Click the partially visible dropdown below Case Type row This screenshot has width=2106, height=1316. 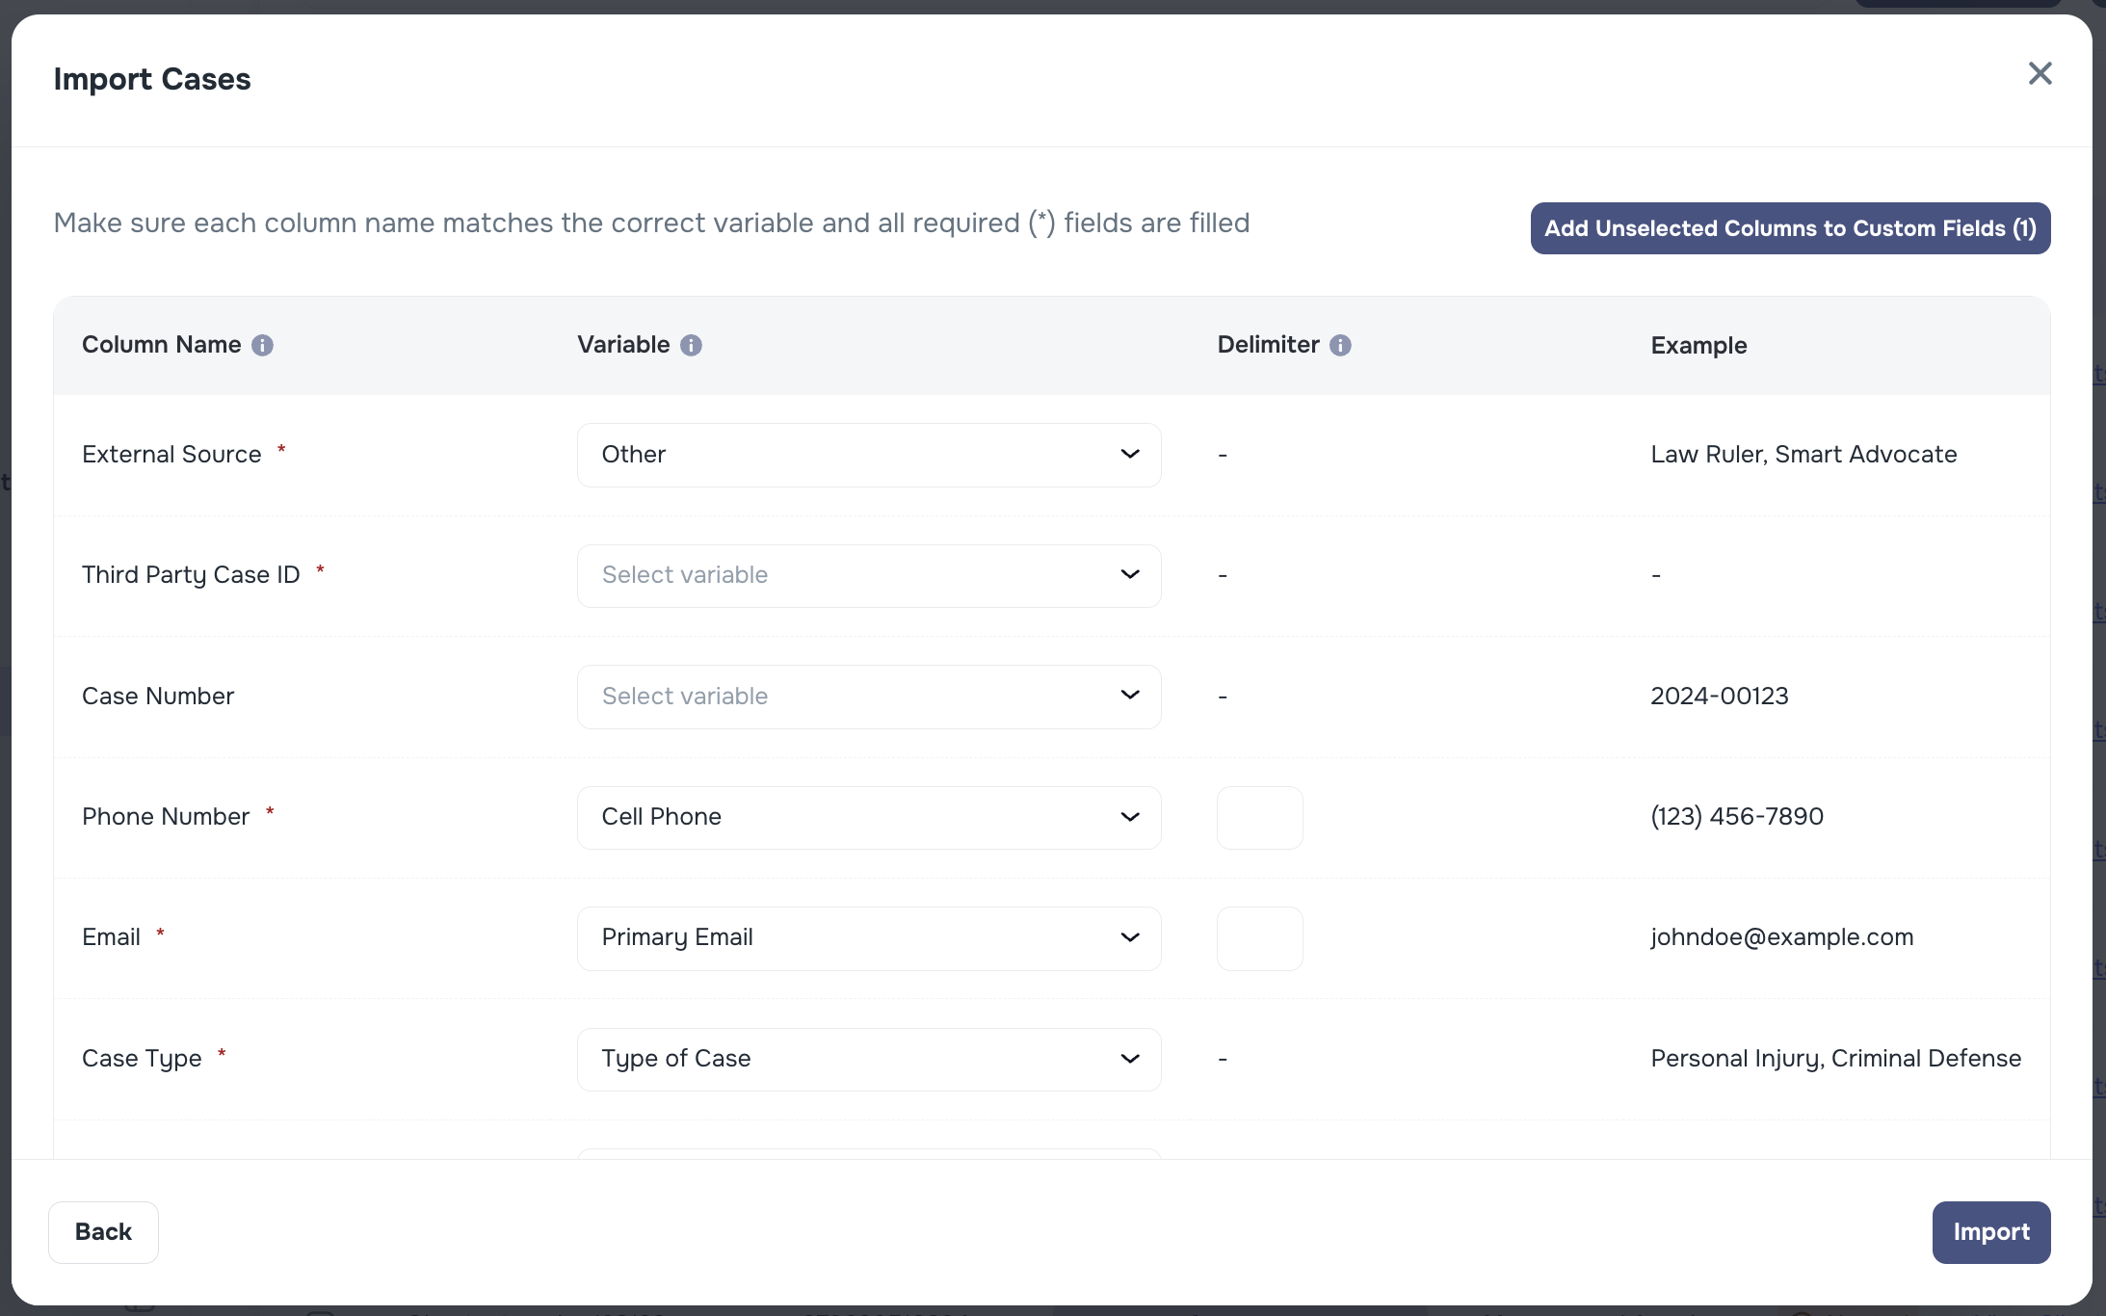[x=868, y=1154]
